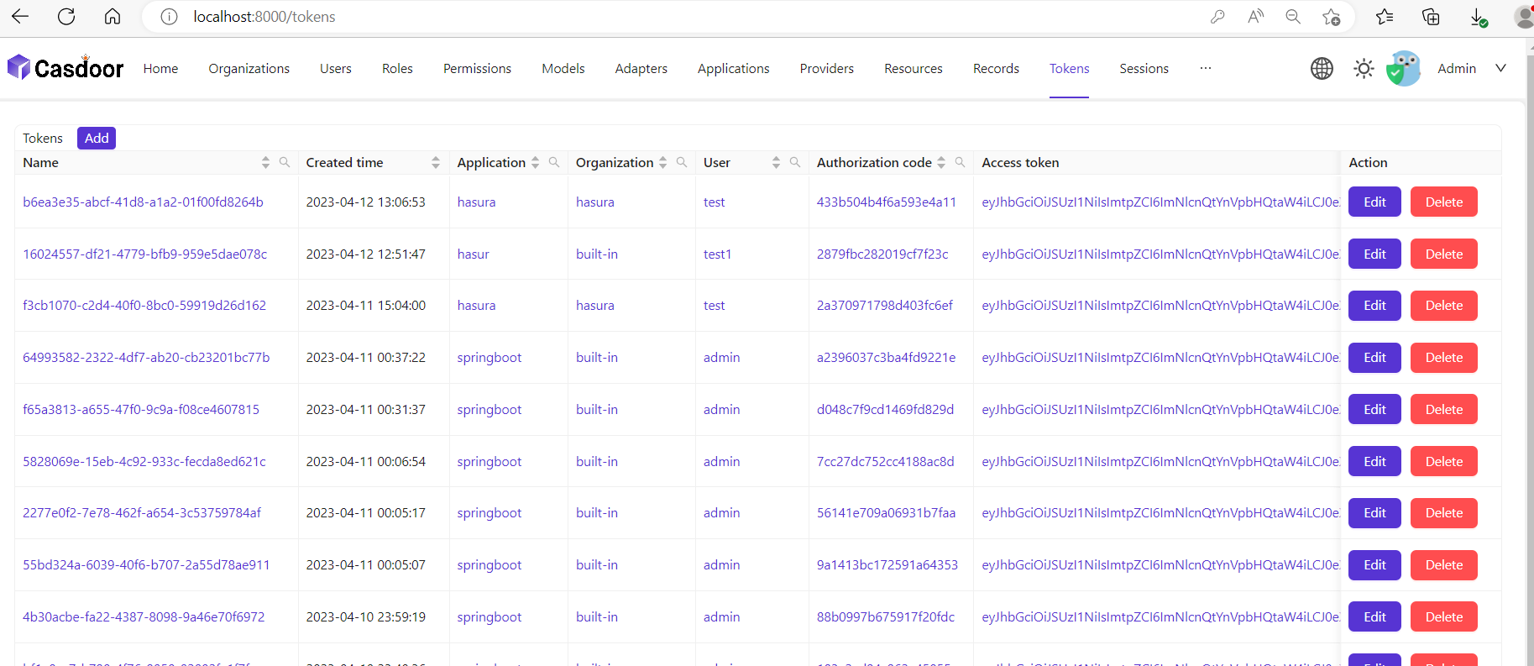Open the admin avatar menu
The image size is (1534, 666).
click(1403, 69)
